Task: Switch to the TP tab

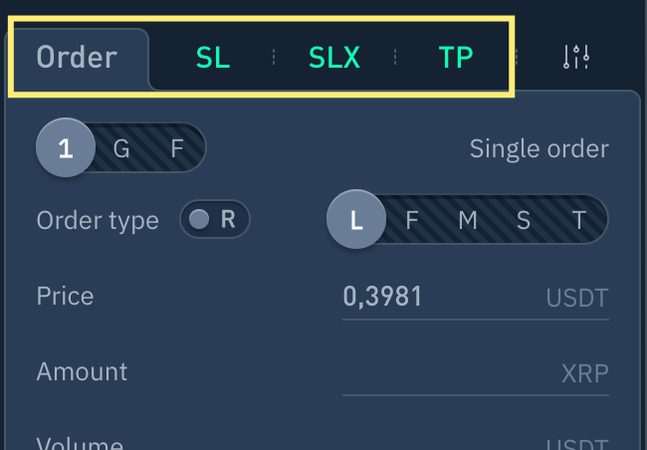Action: 455,58
